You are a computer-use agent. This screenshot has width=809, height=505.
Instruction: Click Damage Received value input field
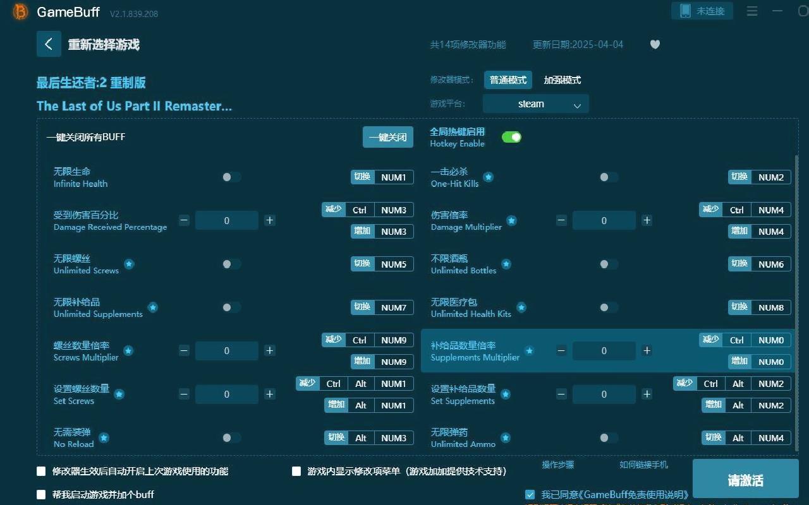coord(227,220)
